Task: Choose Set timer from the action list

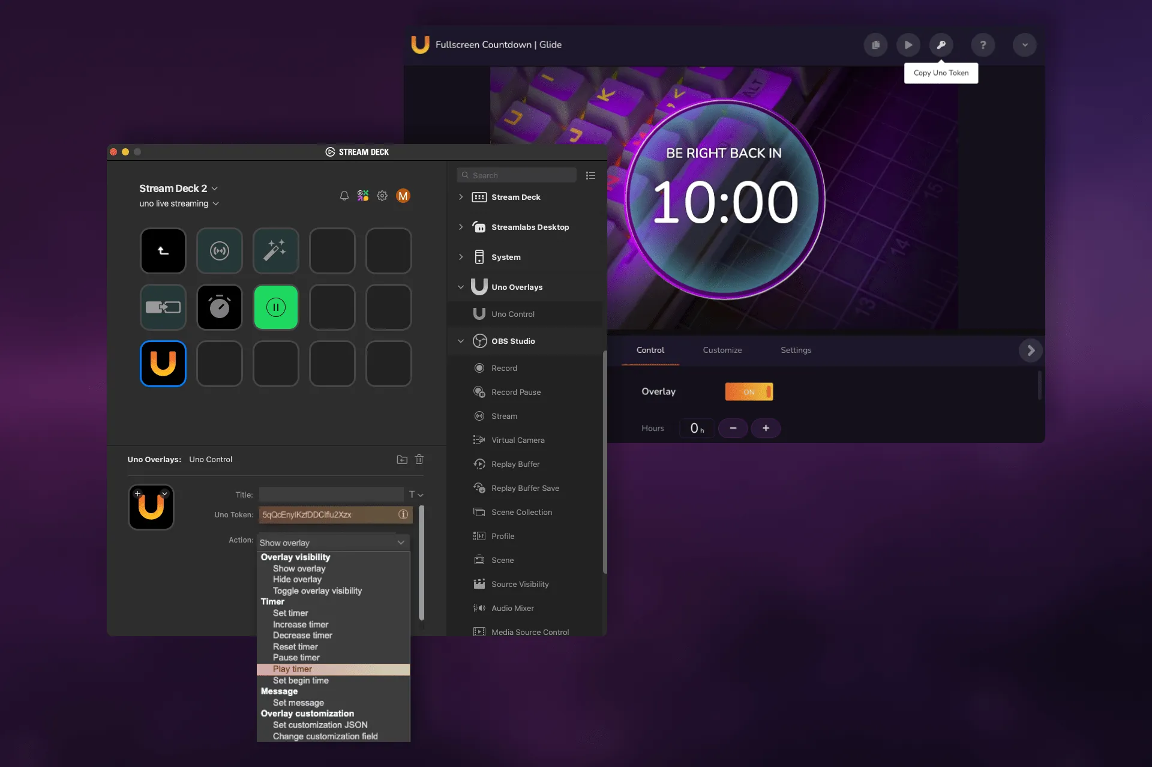Action: click(333, 613)
